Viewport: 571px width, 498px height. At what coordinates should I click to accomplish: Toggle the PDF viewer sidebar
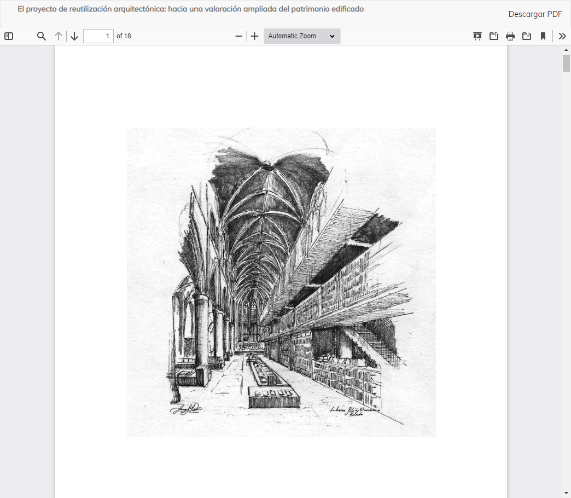click(x=9, y=36)
